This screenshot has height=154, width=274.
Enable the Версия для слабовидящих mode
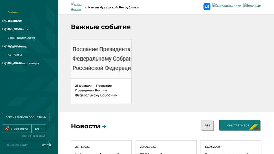click(26, 117)
